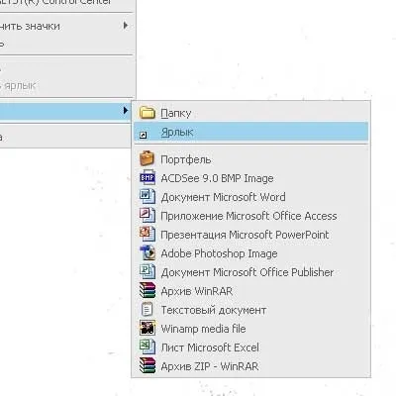Click the PowerPoint presentation icon

coord(148,235)
